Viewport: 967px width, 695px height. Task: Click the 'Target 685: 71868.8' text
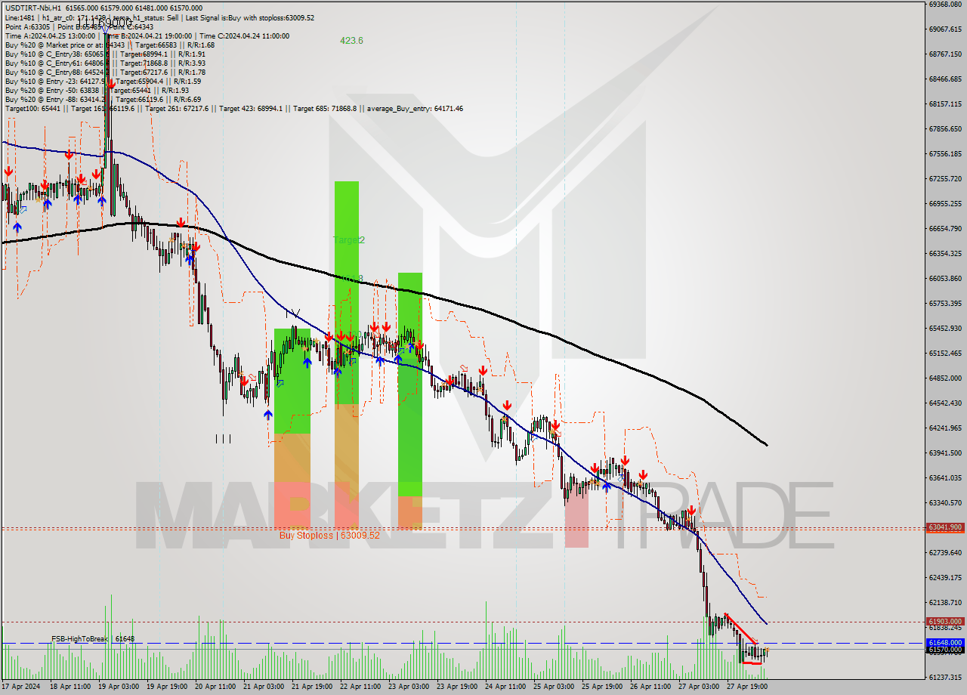326,108
